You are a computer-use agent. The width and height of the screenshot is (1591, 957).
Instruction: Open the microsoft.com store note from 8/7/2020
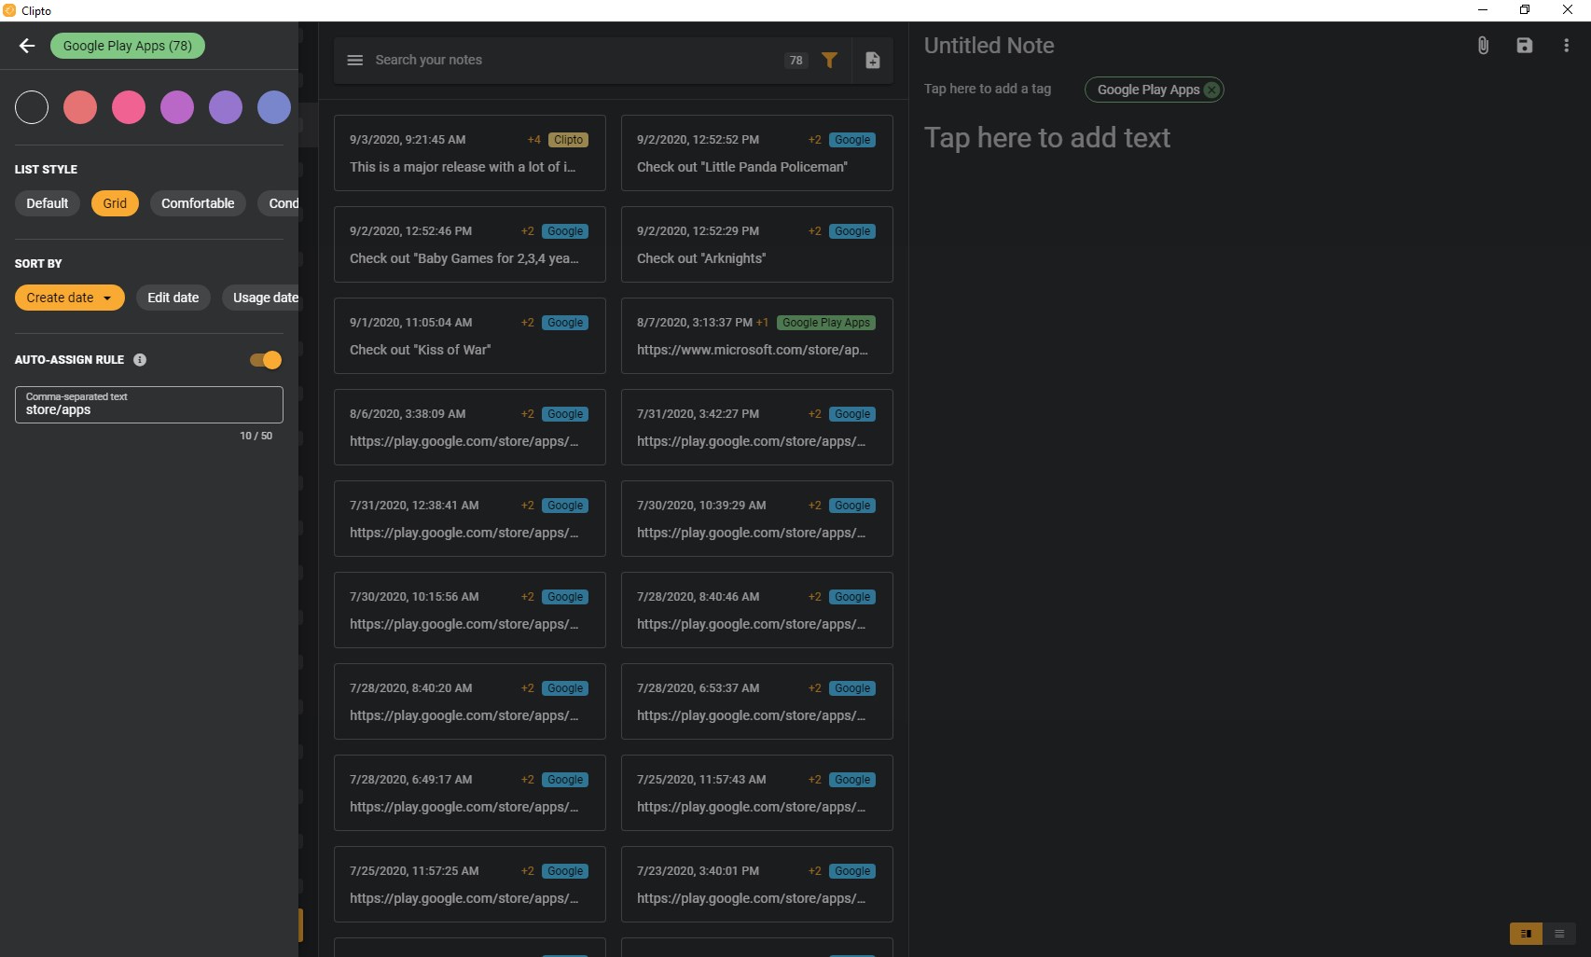coord(757,336)
